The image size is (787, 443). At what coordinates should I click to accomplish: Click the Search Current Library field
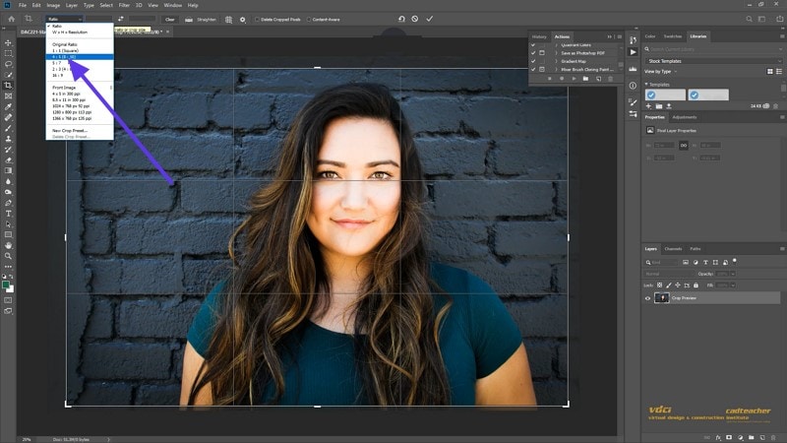[x=712, y=49]
